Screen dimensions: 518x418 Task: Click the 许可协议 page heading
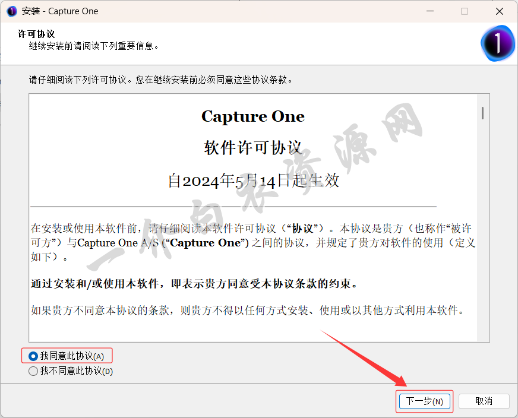tap(36, 34)
